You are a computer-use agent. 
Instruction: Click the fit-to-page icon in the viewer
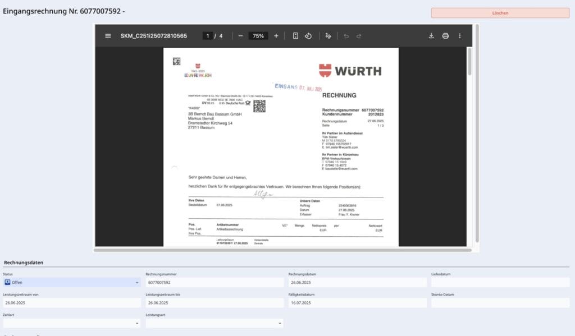coord(296,35)
